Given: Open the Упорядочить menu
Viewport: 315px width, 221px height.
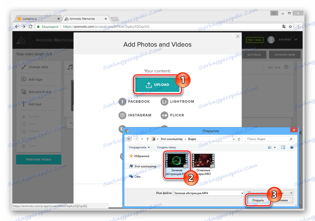Looking at the screenshot, I should pos(139,147).
